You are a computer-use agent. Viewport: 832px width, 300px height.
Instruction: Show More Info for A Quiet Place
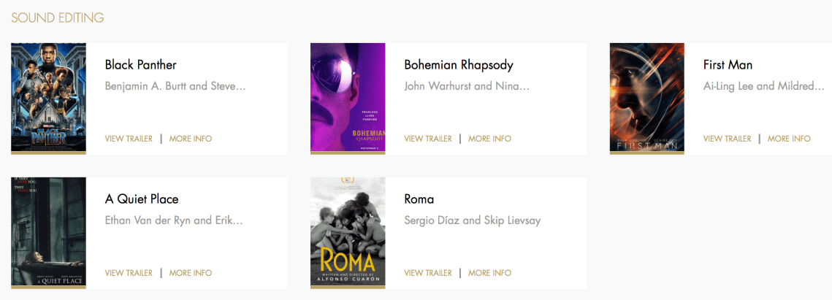click(191, 273)
